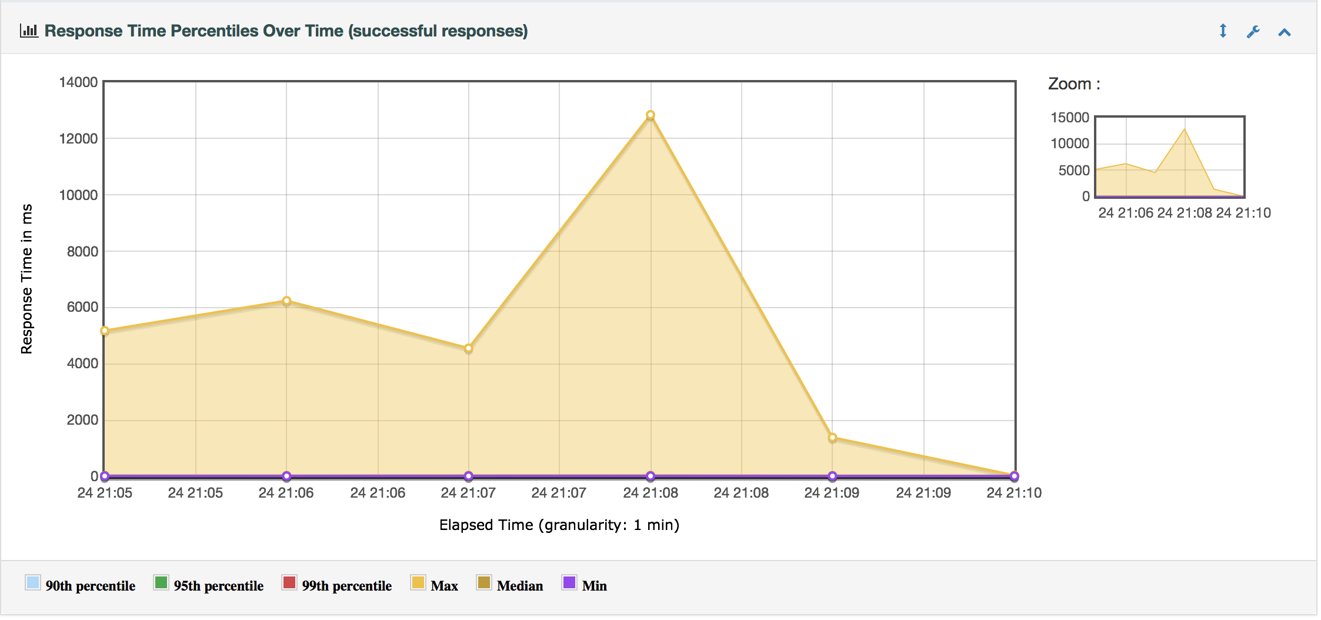The image size is (1321, 620).
Task: Select the first Max data point near 5200 ms
Action: pos(105,331)
